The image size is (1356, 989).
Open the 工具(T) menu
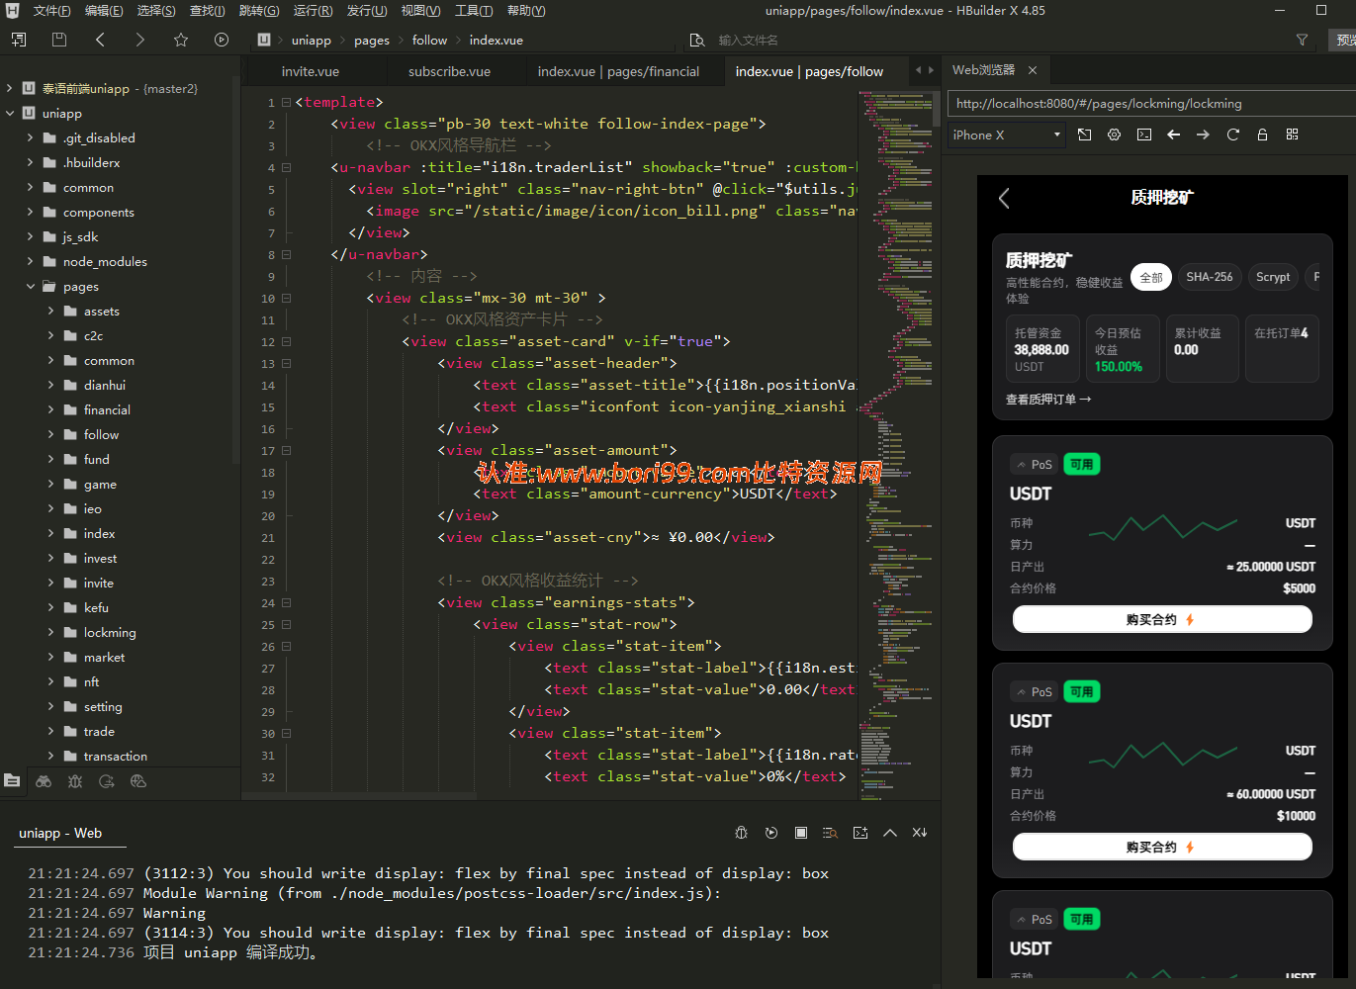pyautogui.click(x=474, y=11)
